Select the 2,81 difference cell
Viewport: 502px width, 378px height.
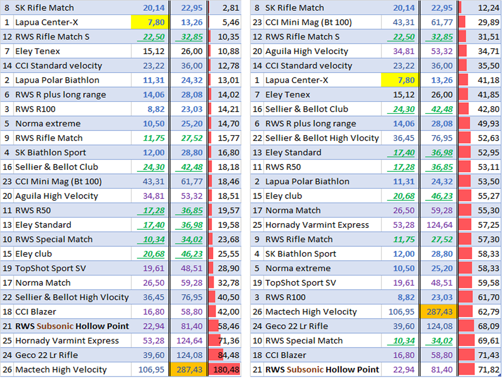(225, 8)
